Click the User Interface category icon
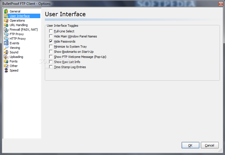Screen dimensions: 225x155 pyautogui.click(x=6, y=16)
